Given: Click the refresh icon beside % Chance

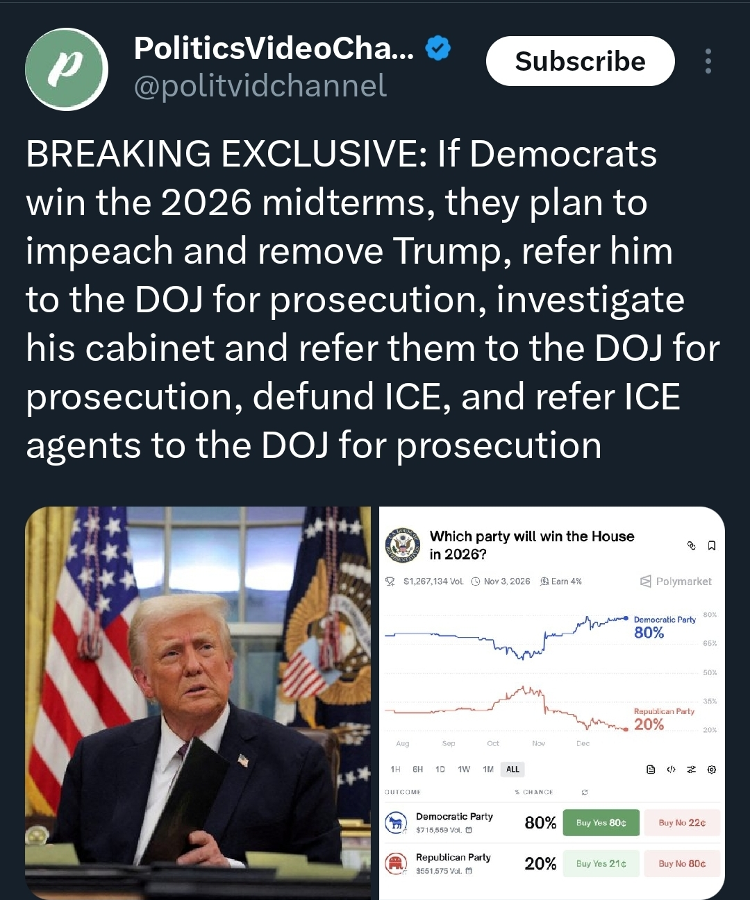Looking at the screenshot, I should (585, 792).
